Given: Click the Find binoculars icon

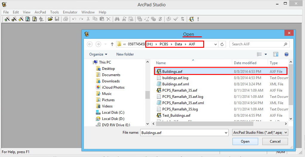Looking at the screenshot, I should (x=117, y=19).
